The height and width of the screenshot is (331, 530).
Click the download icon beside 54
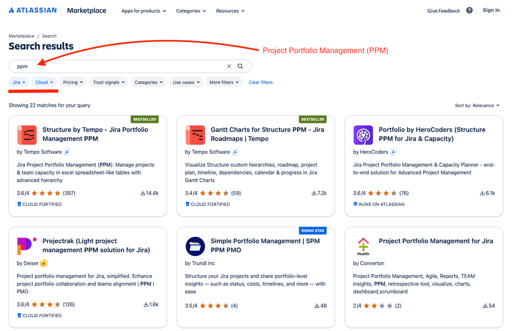point(485,306)
